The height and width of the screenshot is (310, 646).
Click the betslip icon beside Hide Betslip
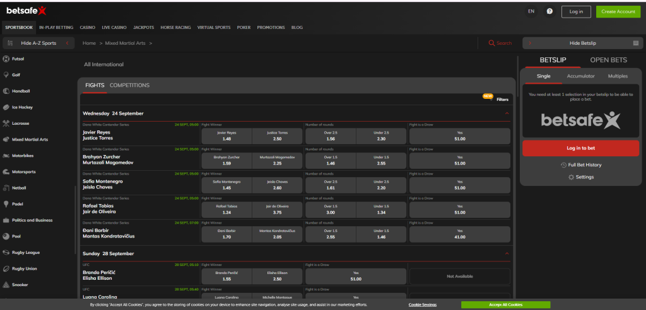click(x=636, y=43)
